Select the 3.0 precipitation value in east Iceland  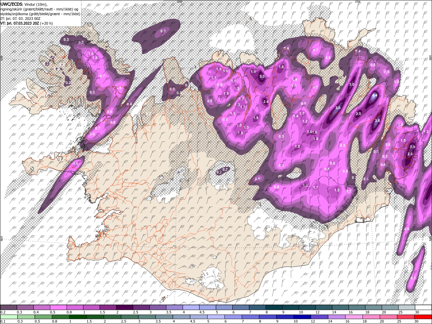click(351, 84)
